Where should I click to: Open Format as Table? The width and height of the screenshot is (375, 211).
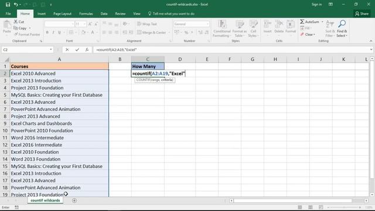pos(240,29)
